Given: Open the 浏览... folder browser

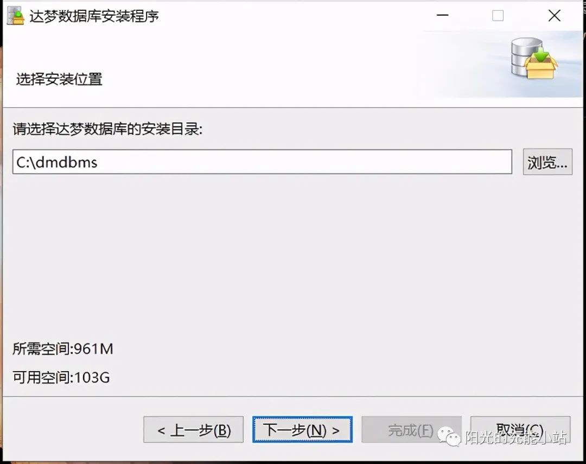Looking at the screenshot, I should (x=547, y=162).
